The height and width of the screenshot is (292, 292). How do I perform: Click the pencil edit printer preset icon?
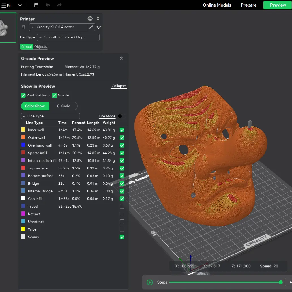(x=91, y=27)
